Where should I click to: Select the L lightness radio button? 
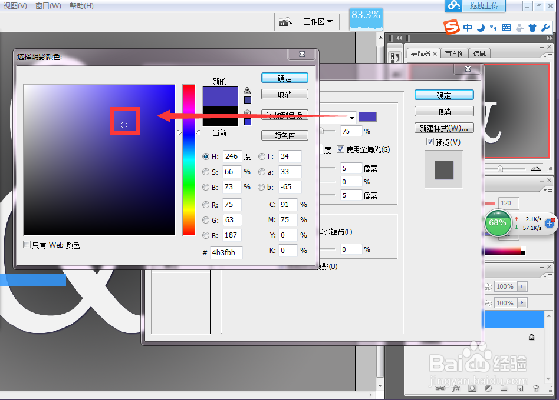(x=262, y=156)
